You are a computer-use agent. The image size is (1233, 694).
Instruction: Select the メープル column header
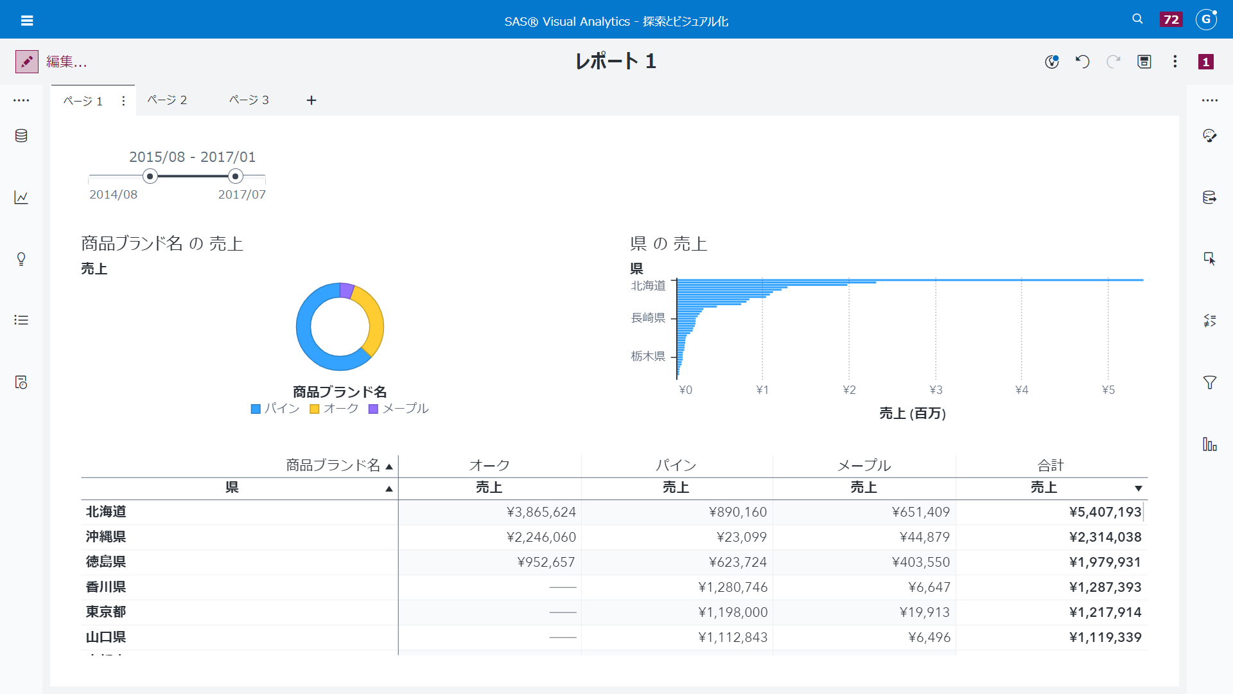[864, 465]
